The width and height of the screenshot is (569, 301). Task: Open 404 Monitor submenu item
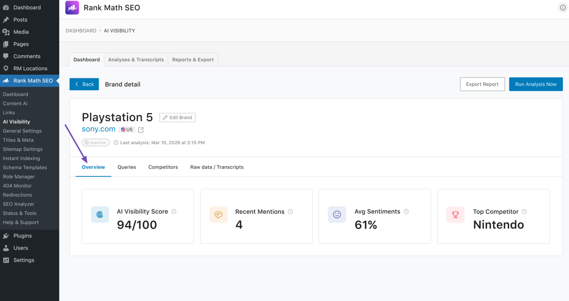[x=17, y=186]
